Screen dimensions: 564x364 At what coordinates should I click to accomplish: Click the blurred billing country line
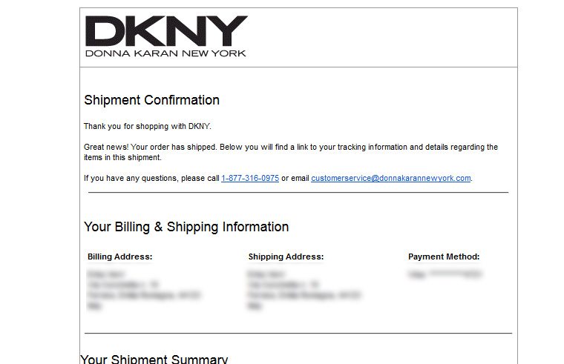point(94,306)
